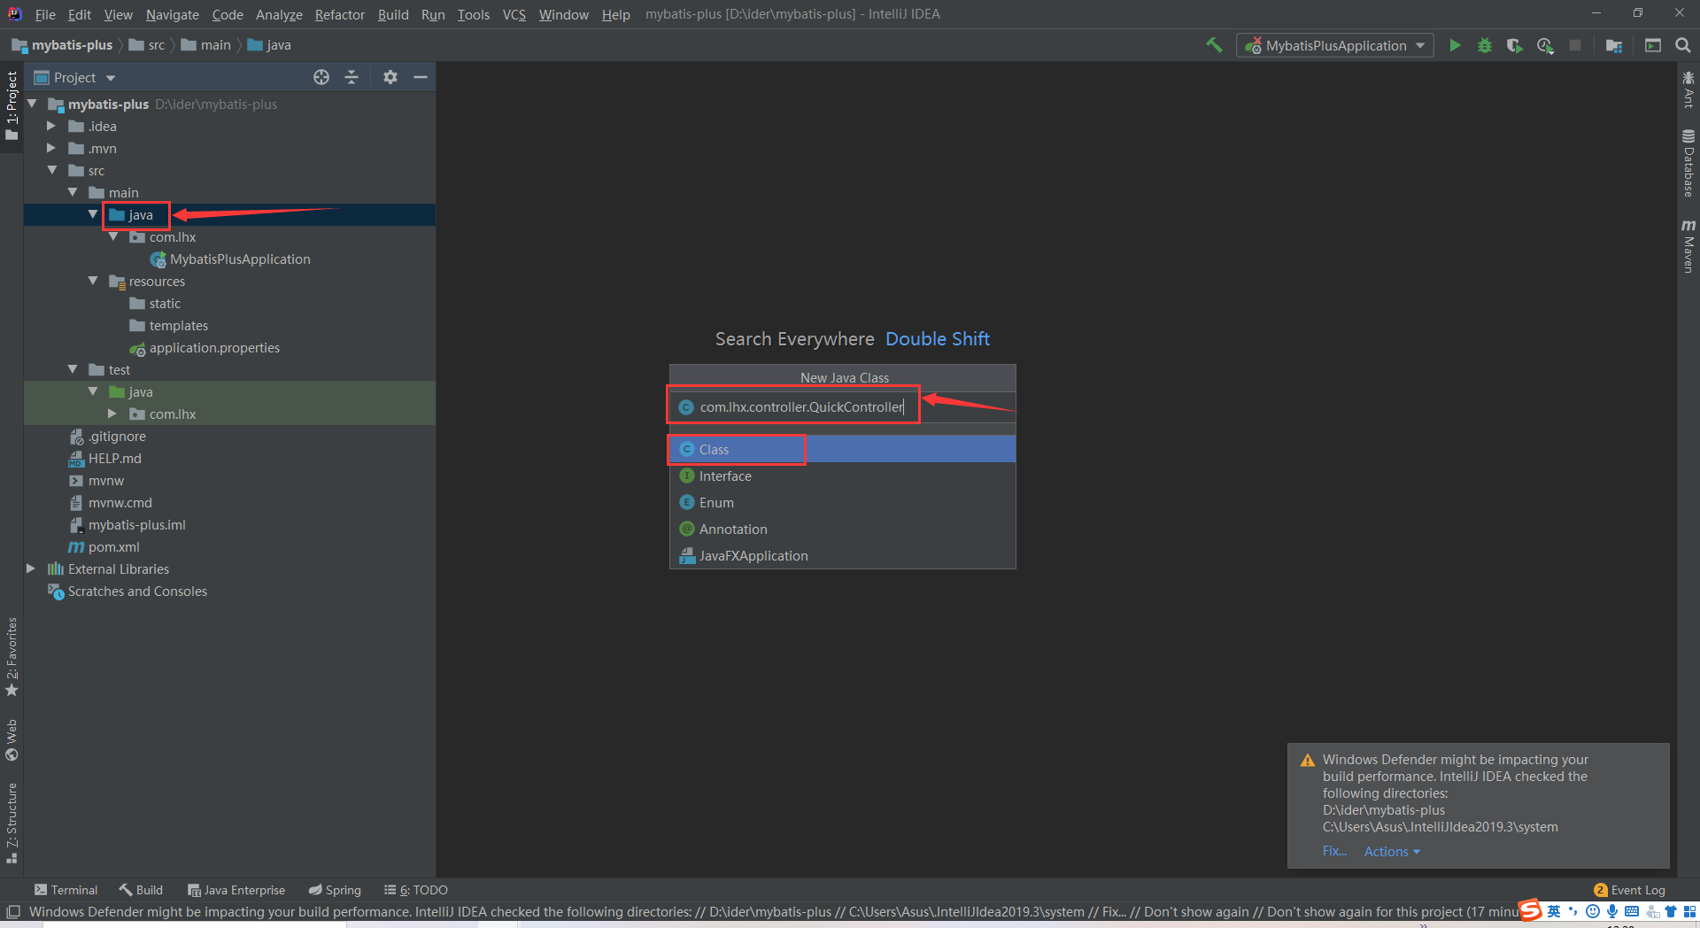Open the Java Enterprise tool window
This screenshot has width=1700, height=928.
(236, 890)
